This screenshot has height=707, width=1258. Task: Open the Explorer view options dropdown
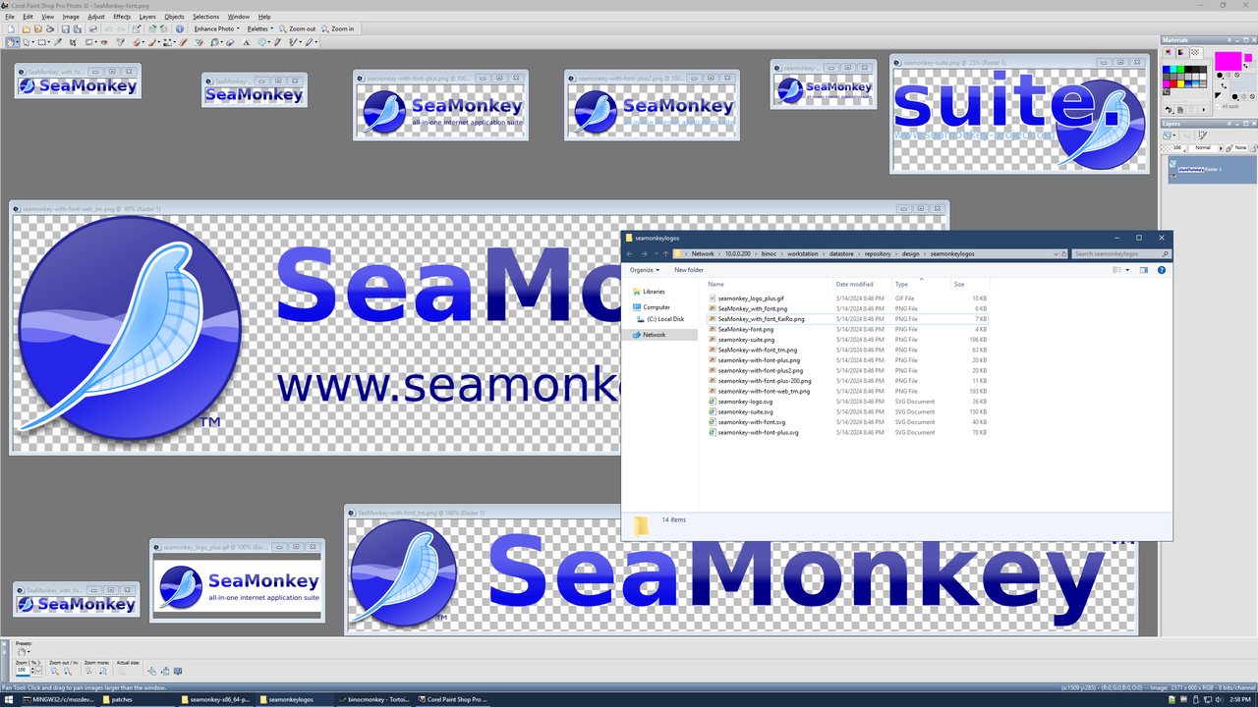tap(1128, 269)
